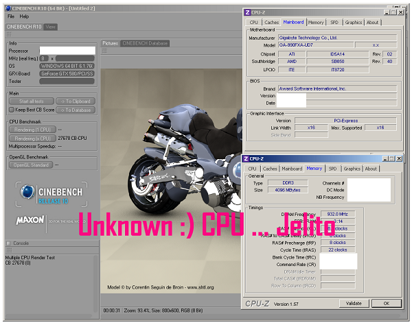Select Mainboard tab in upper CPU-Z window

tap(293, 22)
